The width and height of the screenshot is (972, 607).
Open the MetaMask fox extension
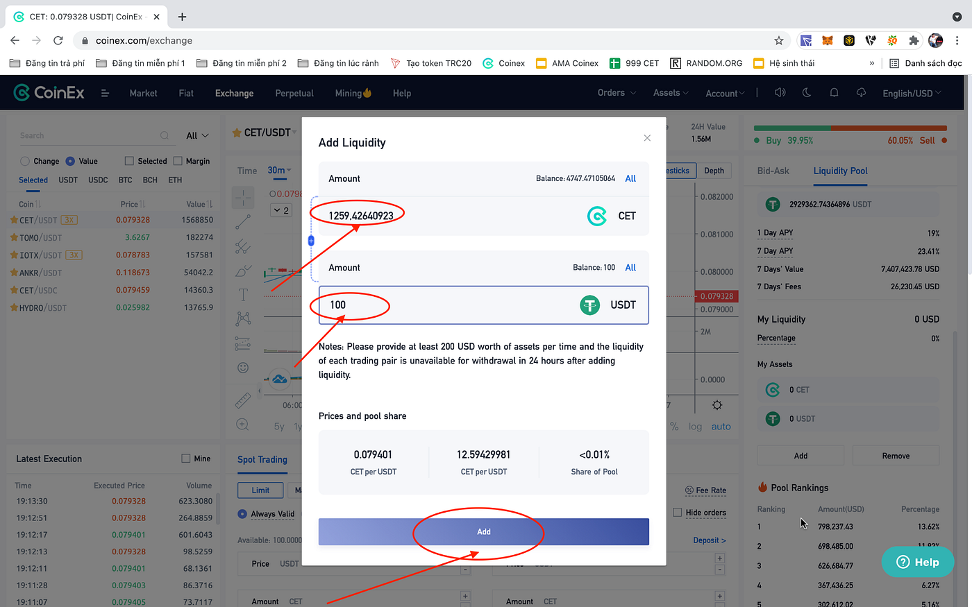coord(828,40)
